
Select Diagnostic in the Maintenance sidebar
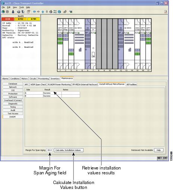tap(13, 104)
